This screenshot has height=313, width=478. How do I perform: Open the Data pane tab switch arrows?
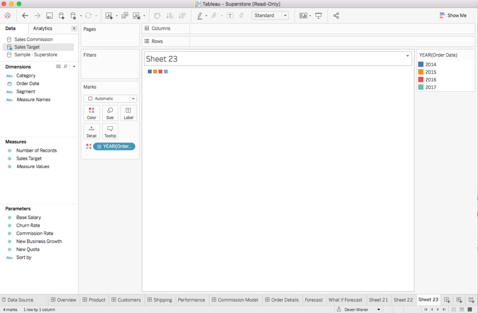[74, 28]
